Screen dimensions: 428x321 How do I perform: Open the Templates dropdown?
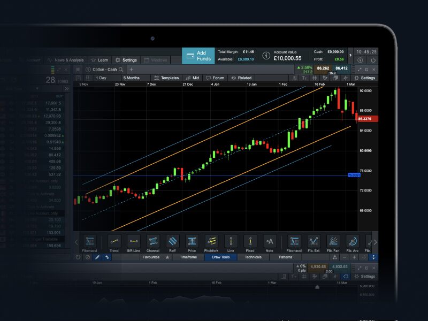point(166,78)
